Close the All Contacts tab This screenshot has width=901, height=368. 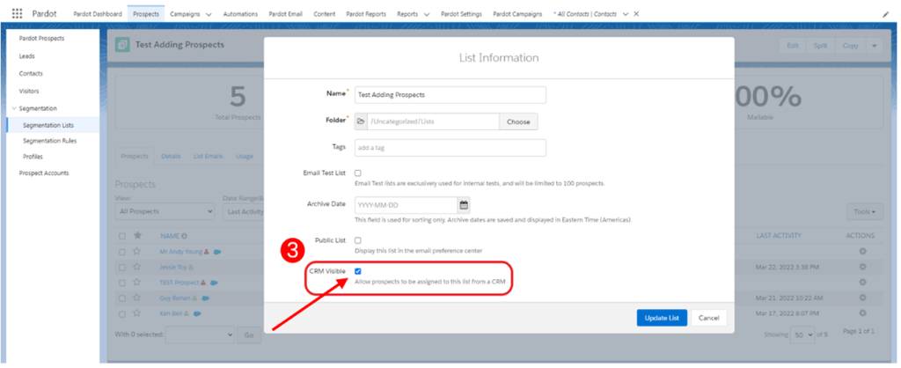(636, 14)
